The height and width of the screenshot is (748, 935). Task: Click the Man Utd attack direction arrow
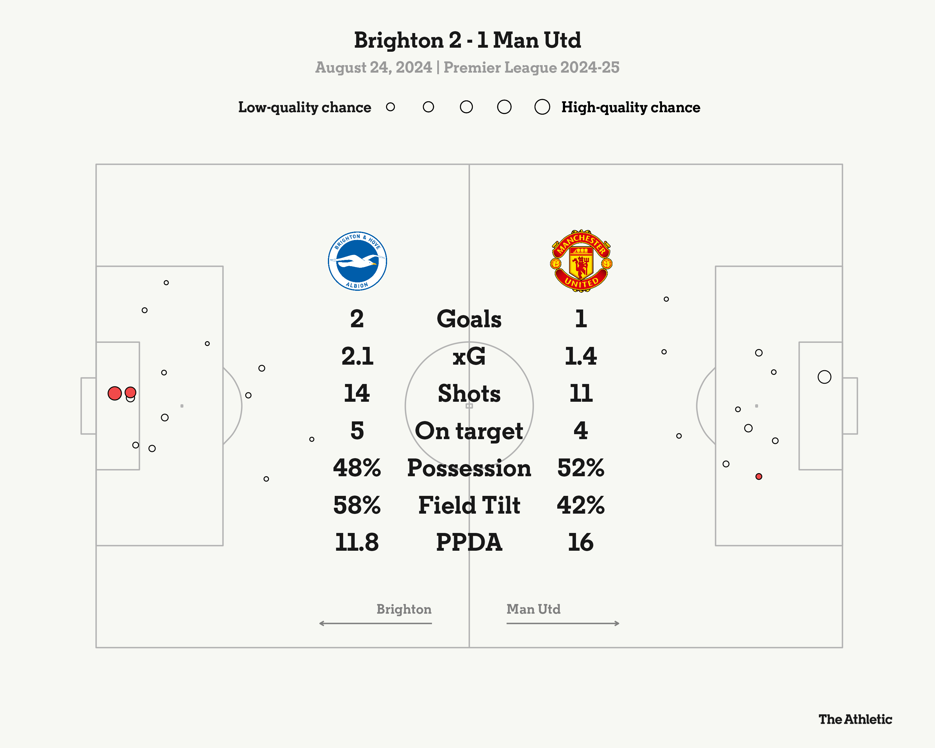(563, 623)
